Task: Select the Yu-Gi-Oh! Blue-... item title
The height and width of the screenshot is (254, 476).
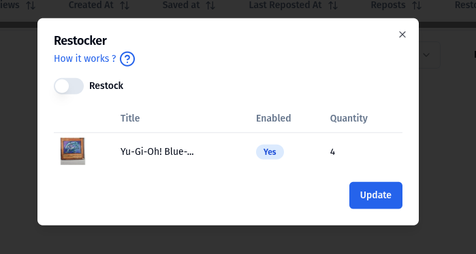Action: coord(157,151)
